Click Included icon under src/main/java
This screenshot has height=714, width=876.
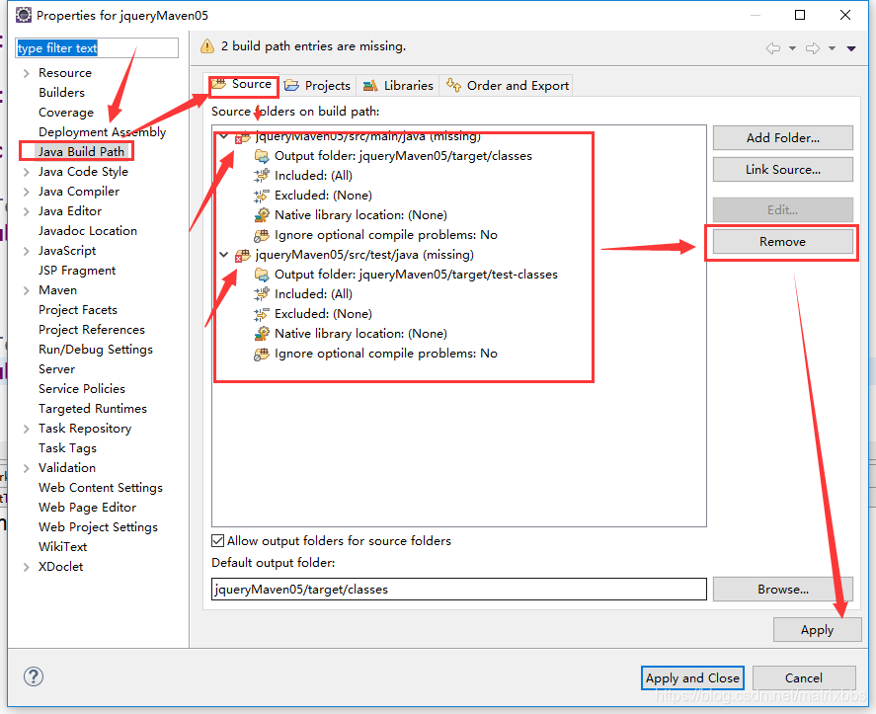pos(262,176)
